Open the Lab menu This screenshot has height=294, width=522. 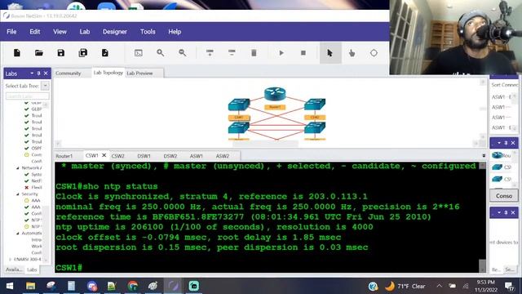coord(85,32)
